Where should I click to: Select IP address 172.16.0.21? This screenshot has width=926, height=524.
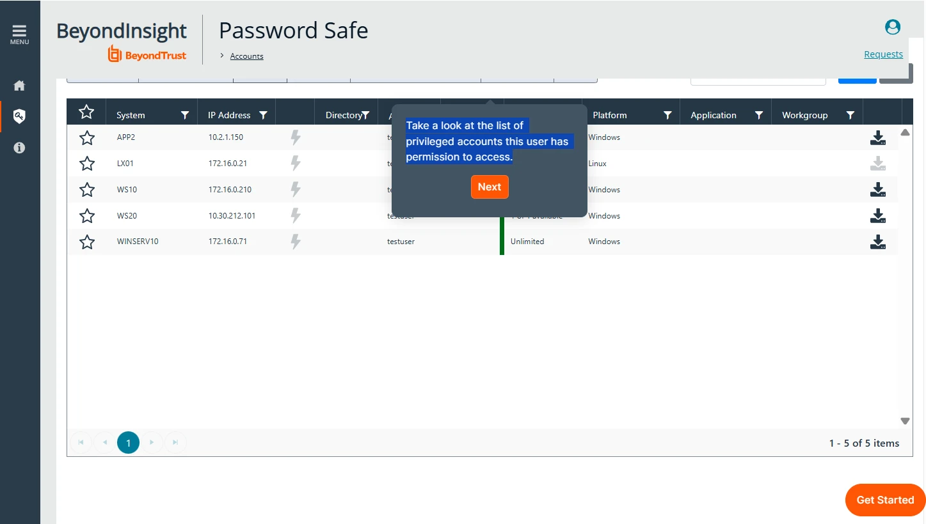pos(228,164)
